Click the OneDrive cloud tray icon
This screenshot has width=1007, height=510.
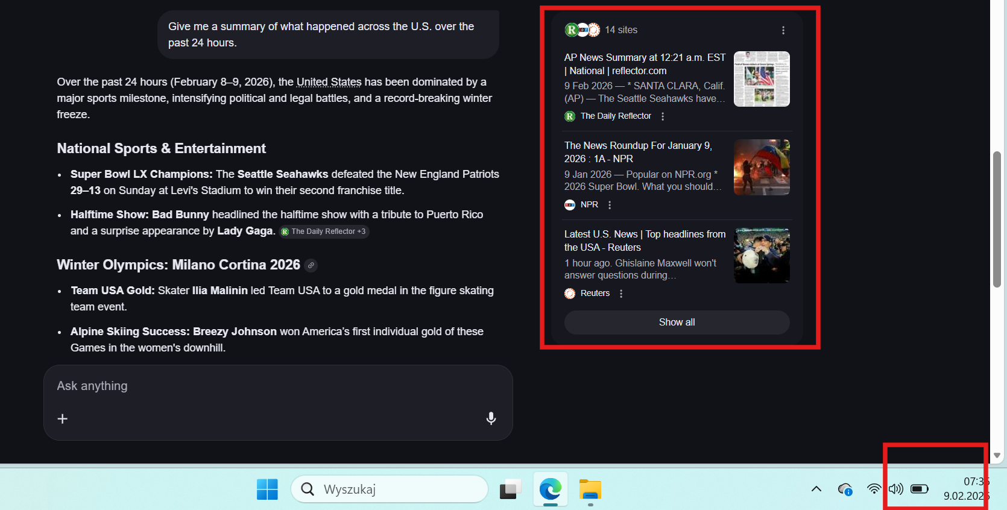pyautogui.click(x=845, y=489)
